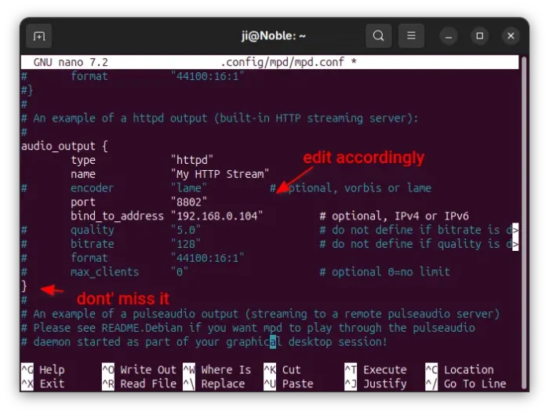
Task: Open the terminal hamburger menu
Action: coord(410,36)
